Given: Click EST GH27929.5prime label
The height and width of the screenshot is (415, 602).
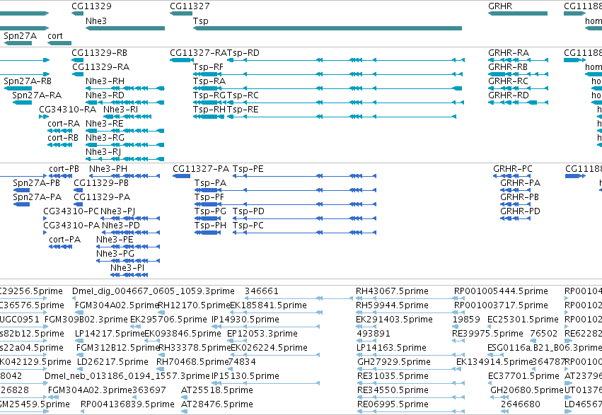Looking at the screenshot, I should 394,362.
